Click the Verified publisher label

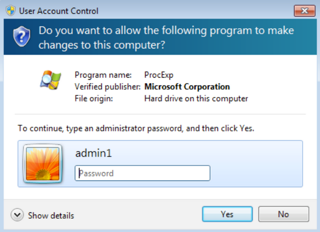tap(108, 87)
